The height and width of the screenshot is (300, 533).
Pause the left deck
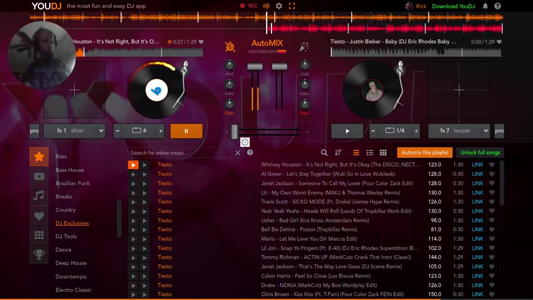tap(186, 131)
